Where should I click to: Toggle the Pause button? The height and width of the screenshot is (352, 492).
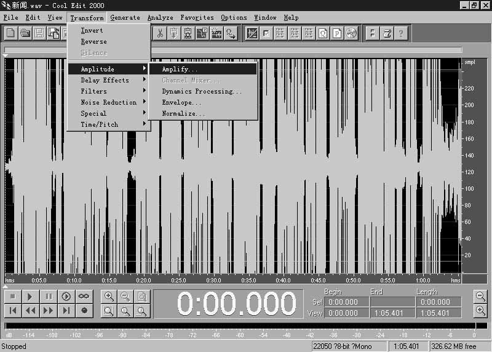point(49,297)
